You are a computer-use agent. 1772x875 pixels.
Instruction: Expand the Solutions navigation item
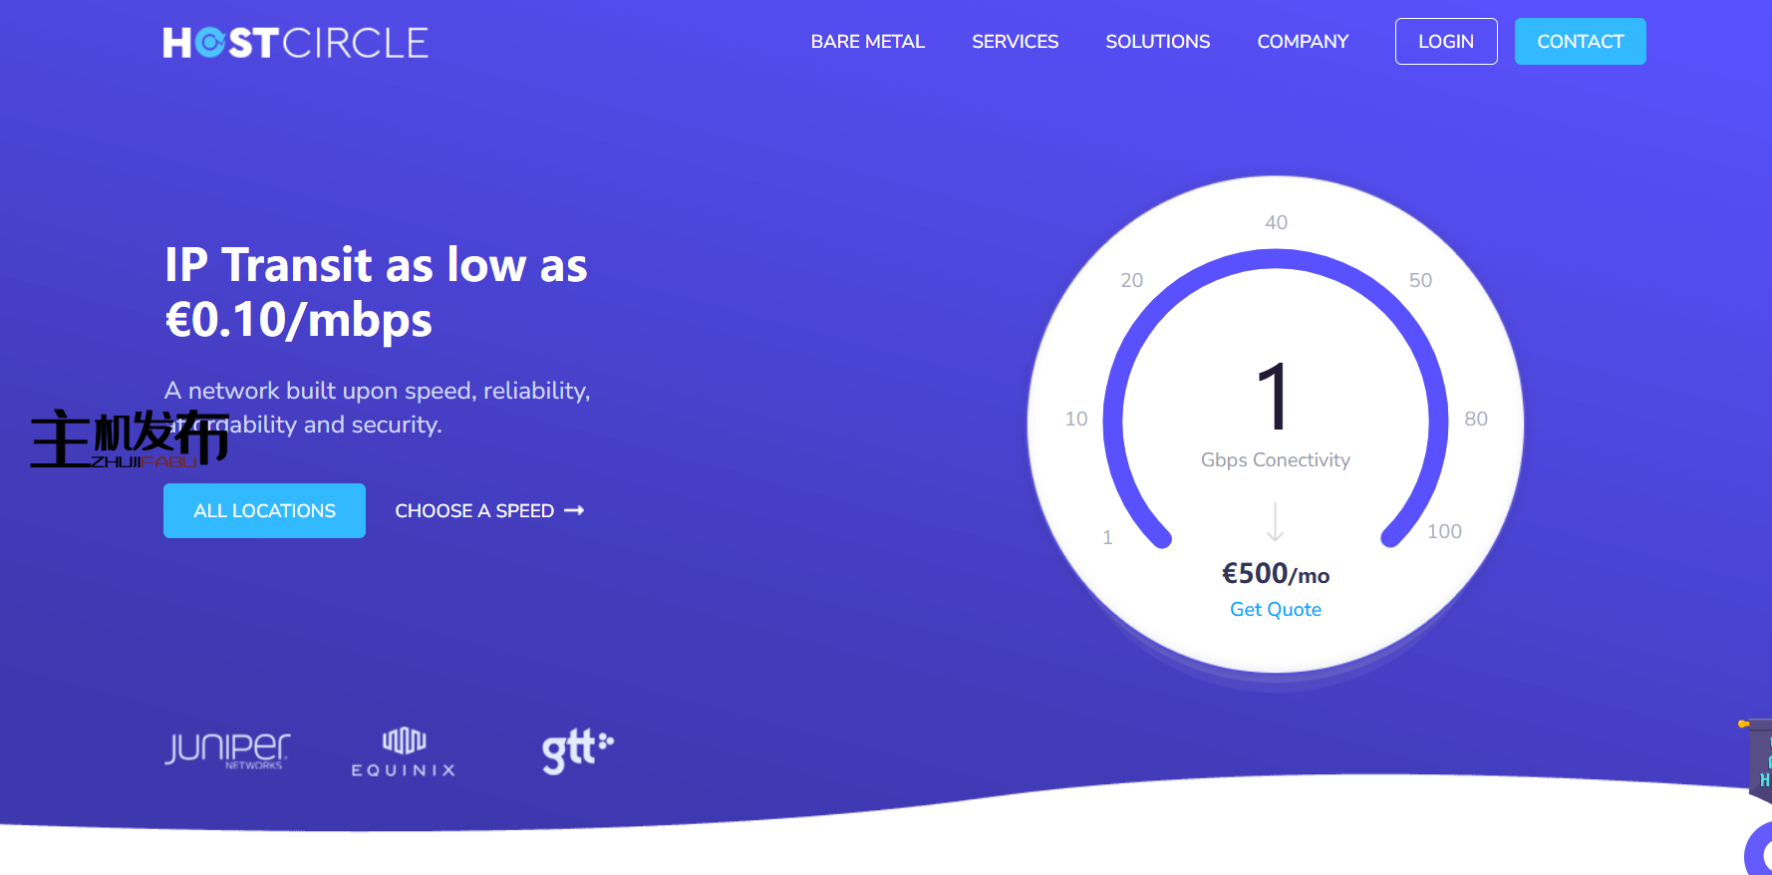point(1157,42)
